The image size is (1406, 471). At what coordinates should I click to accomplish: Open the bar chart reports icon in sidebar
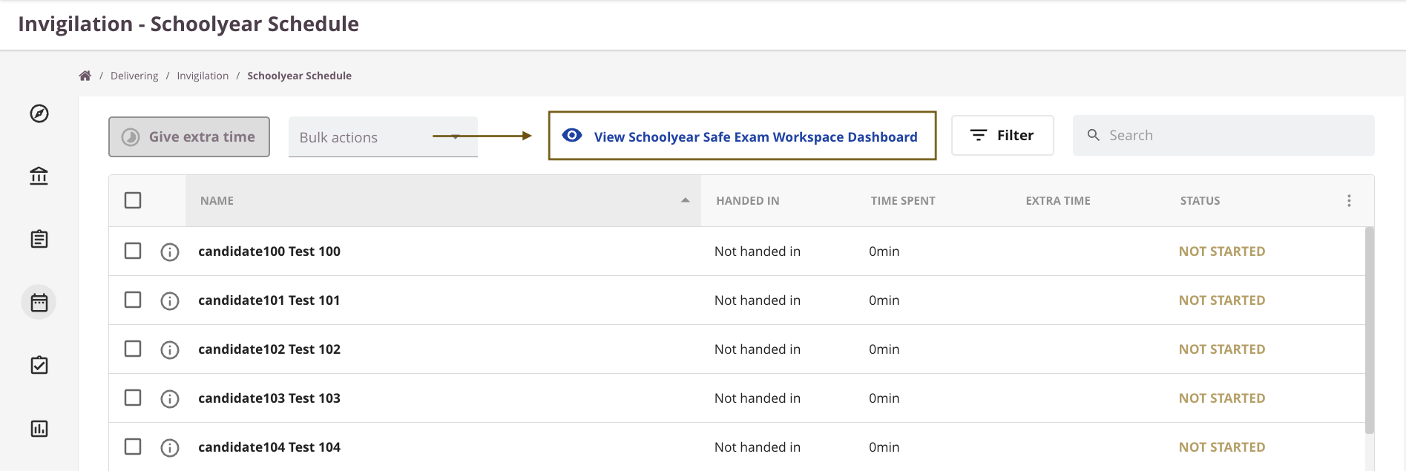(39, 429)
